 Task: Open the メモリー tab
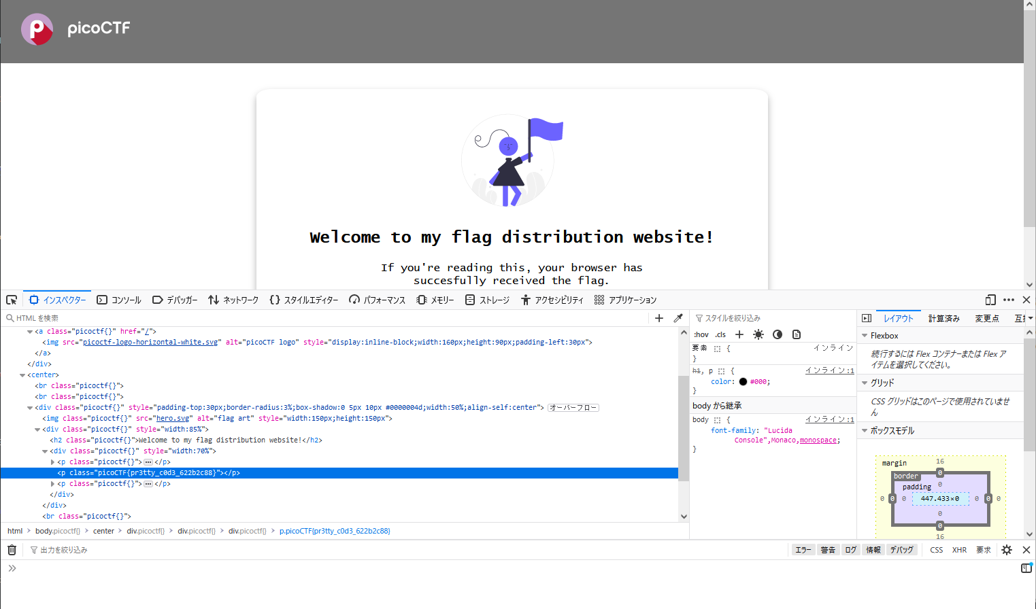(435, 300)
